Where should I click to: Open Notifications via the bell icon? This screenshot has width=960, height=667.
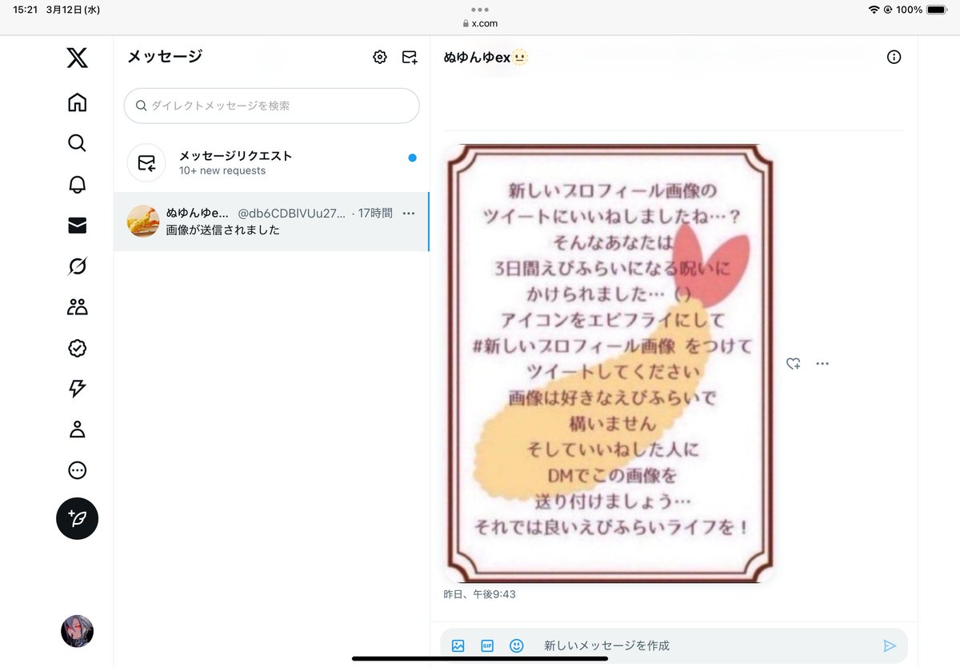point(76,184)
